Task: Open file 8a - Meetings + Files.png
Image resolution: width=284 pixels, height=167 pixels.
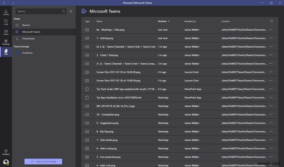Action: (110, 30)
